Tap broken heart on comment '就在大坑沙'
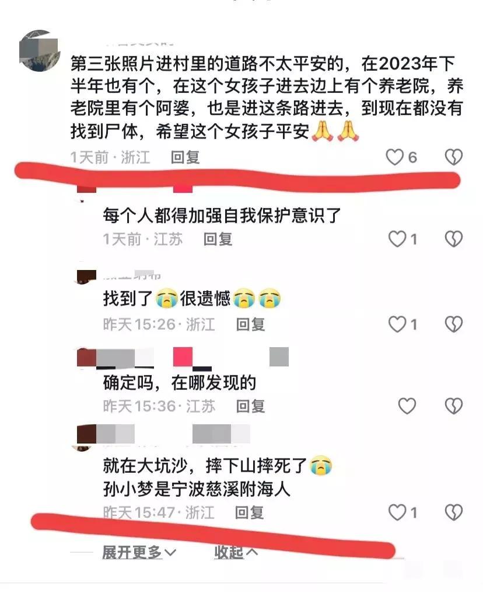Image resolution: width=483 pixels, height=592 pixels. pos(453,513)
